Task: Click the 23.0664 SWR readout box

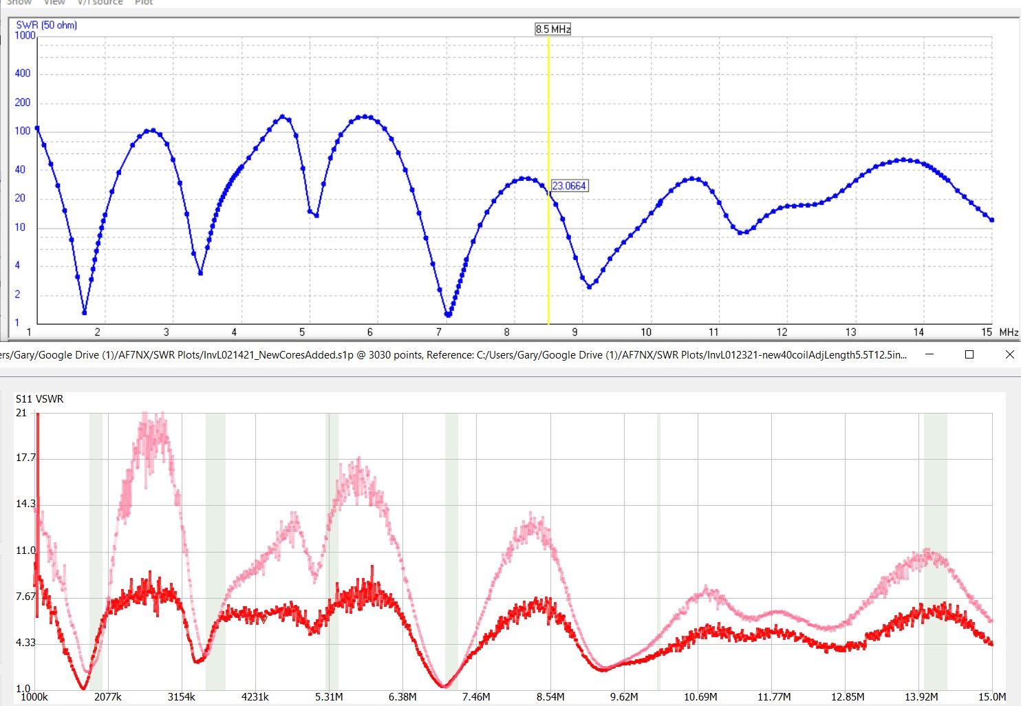Action: pos(569,186)
